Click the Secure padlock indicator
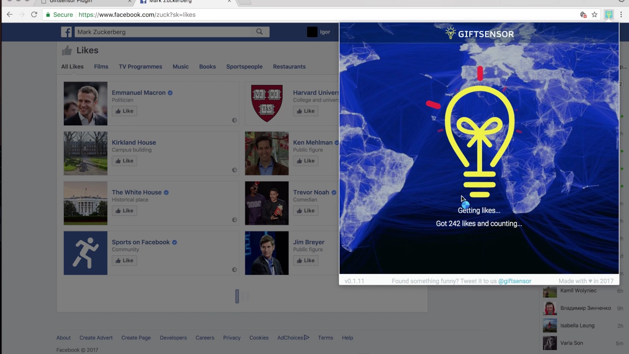This screenshot has width=629, height=354. [59, 15]
